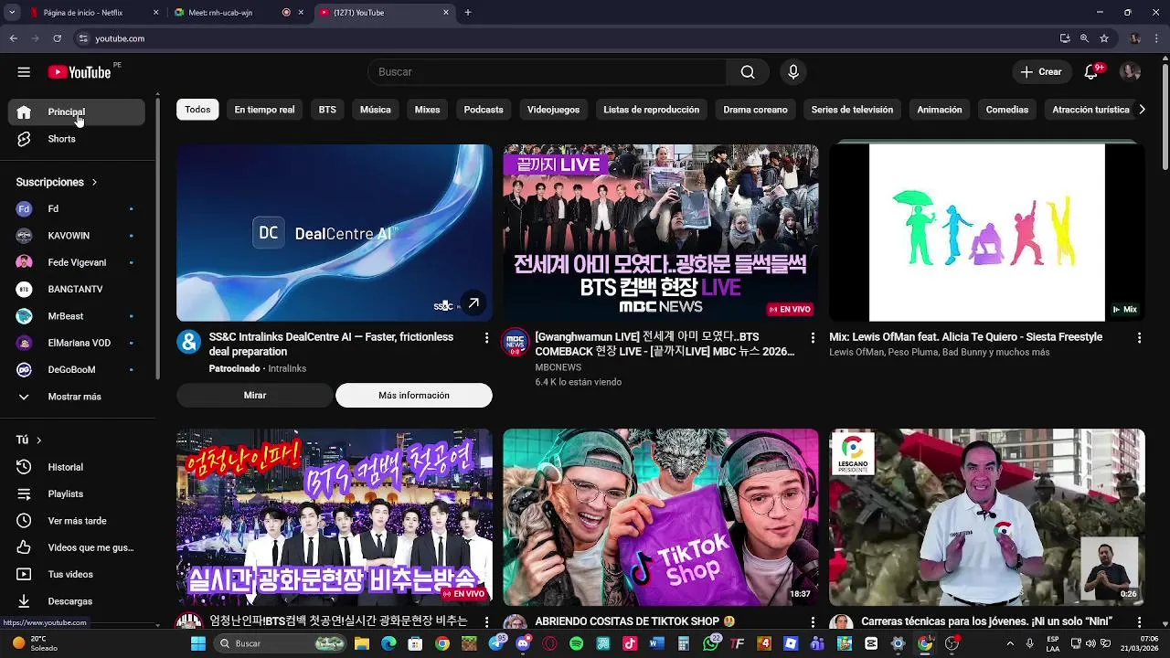Open Tus videos
1170x658 pixels.
tap(77, 574)
